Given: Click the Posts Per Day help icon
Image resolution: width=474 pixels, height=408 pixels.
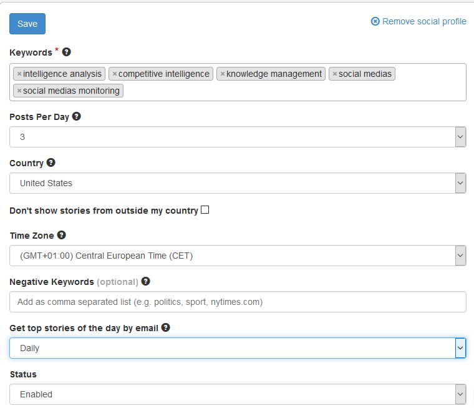Looking at the screenshot, I should pos(77,116).
